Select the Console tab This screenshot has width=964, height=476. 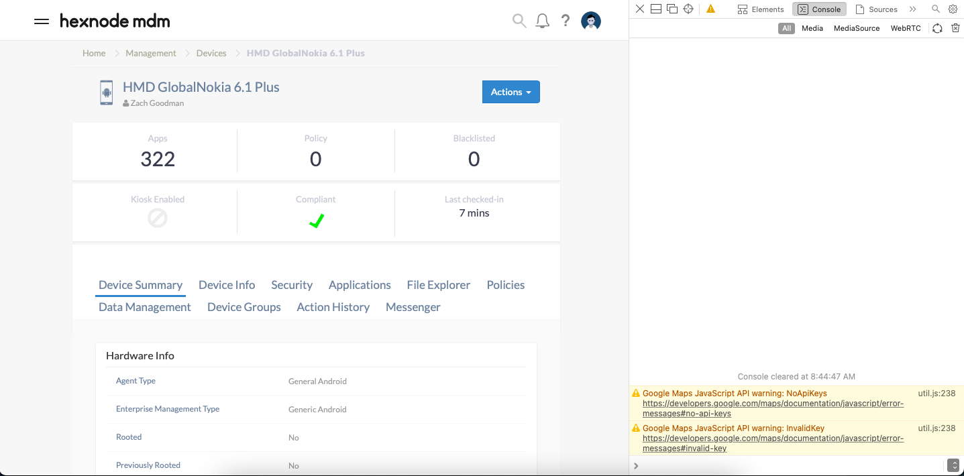coord(819,9)
